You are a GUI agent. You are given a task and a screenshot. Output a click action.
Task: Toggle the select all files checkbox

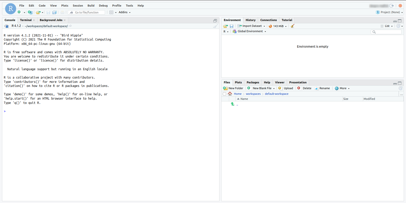point(224,94)
